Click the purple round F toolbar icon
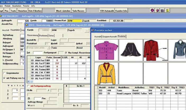This screenshot has width=186, height=110. [x=152, y=10]
